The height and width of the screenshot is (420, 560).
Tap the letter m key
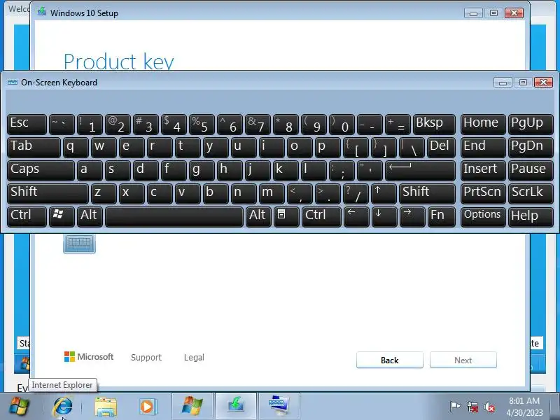[272, 193]
